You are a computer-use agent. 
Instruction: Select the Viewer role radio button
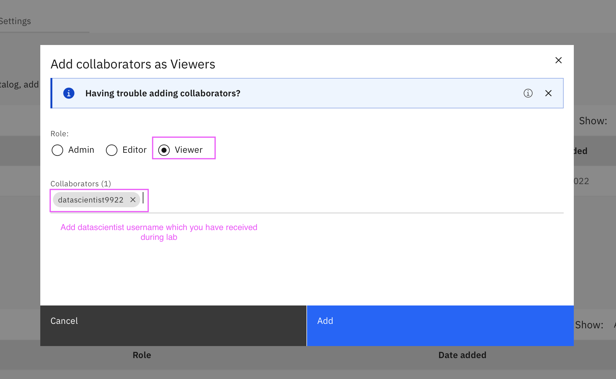[x=164, y=150]
